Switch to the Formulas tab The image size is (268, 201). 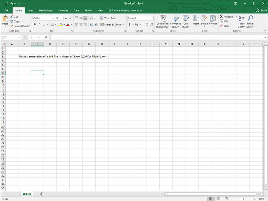pyautogui.click(x=63, y=11)
